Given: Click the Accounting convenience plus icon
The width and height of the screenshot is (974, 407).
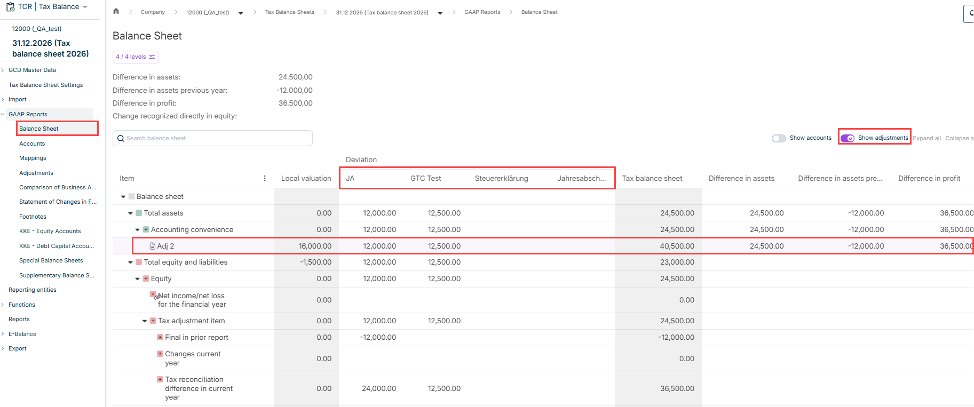Looking at the screenshot, I should 146,229.
